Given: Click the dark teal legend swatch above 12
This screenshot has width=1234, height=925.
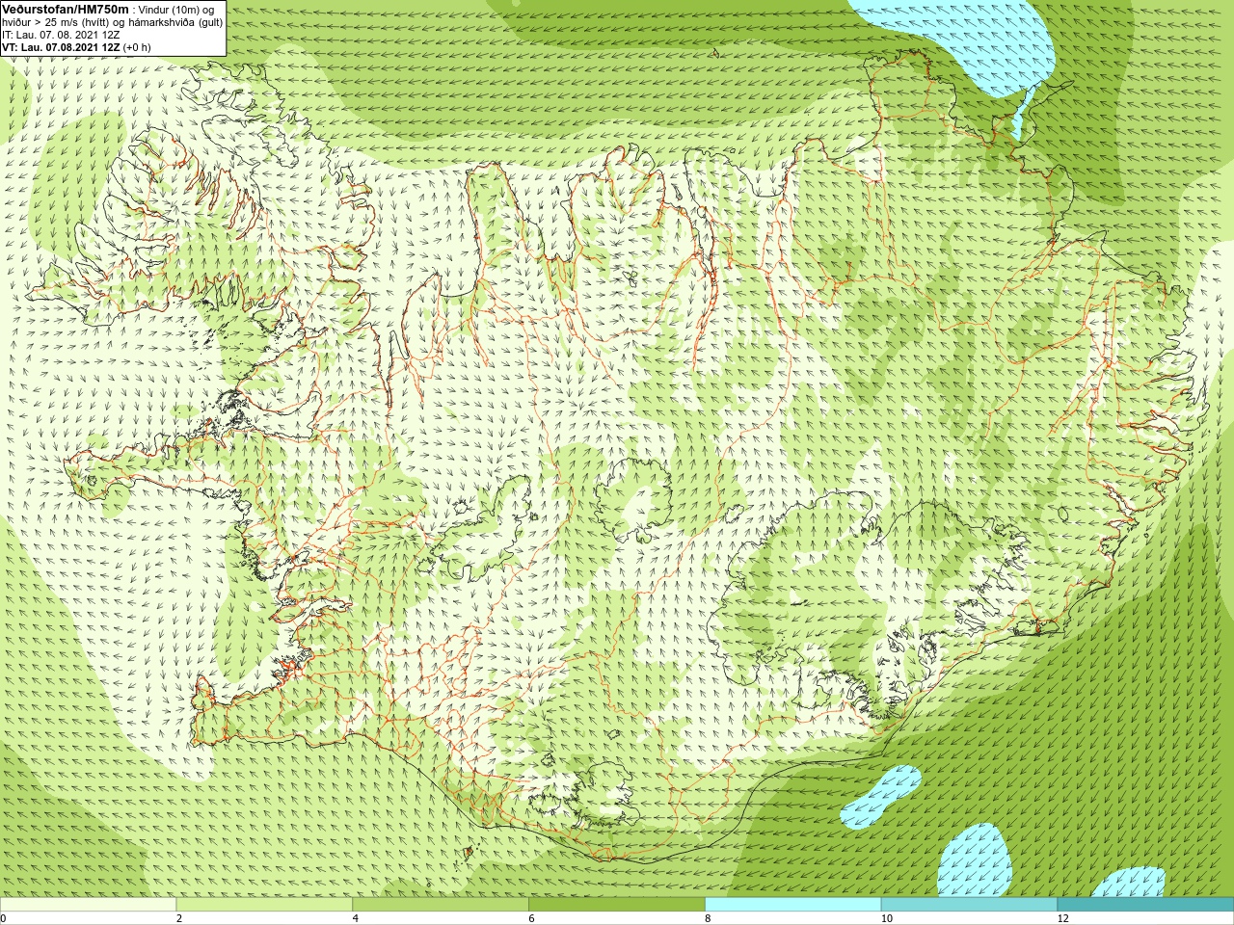Looking at the screenshot, I should (1145, 905).
